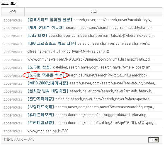Open the [세계 휴대폰 점유율] keyword link
165x145 pixels.
46,28
